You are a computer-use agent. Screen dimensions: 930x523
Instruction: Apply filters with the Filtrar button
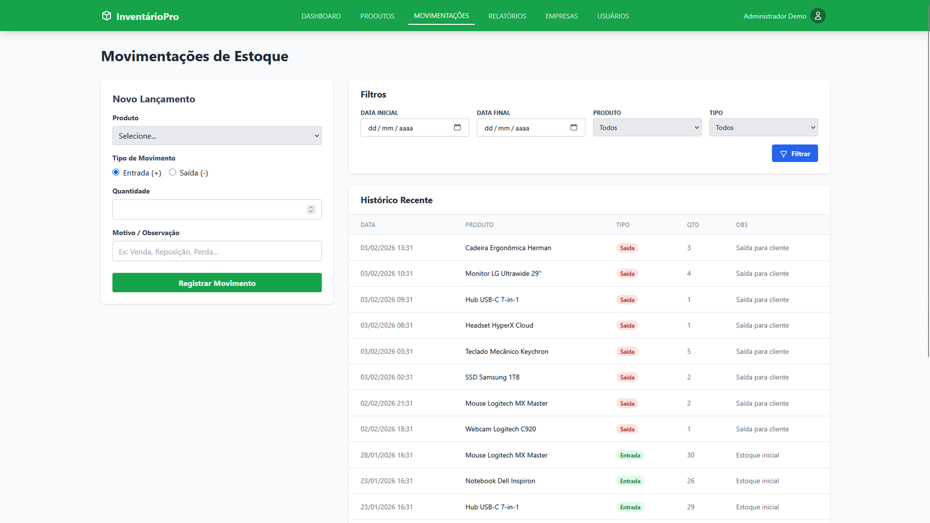(795, 153)
